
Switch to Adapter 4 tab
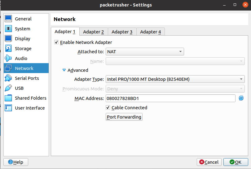[151, 32]
